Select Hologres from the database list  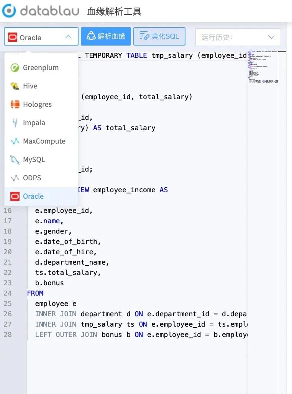(41, 104)
